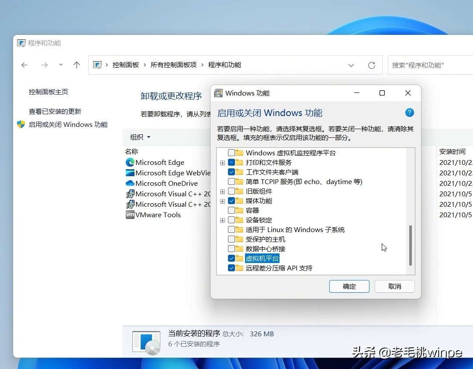Click folder icon next to 受保护的主机
Viewport: 473px width, 369px height.
239,239
